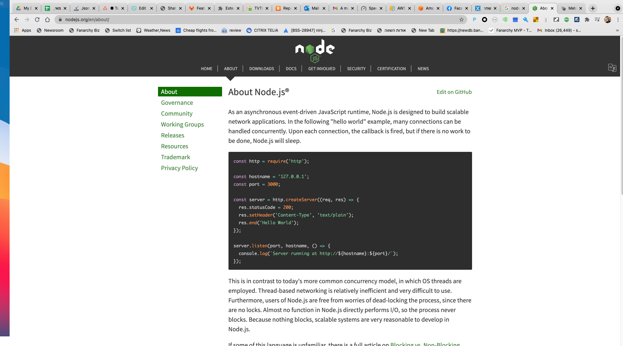623x346 pixels.
Task: Click the blue P extension icon
Action: [x=474, y=20]
